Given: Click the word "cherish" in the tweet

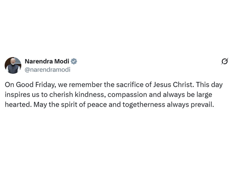Looking at the screenshot, I should tap(61, 94).
